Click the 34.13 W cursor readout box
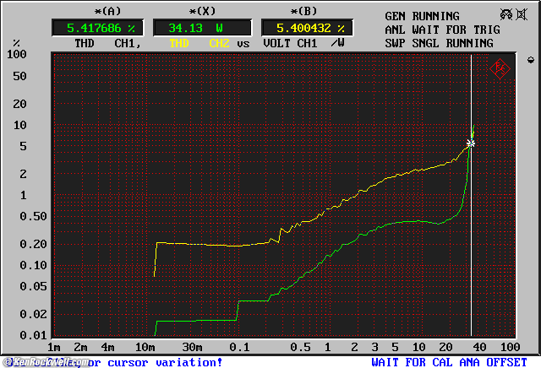Viewport: 541px width, 368px height. pos(203,28)
